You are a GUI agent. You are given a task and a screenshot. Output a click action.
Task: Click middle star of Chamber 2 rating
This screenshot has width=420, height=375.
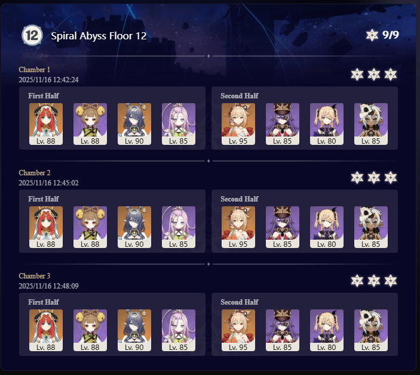pyautogui.click(x=373, y=178)
